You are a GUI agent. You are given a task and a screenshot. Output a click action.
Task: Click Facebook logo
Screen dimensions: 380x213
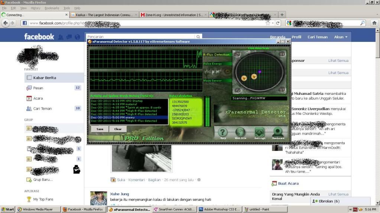(39, 37)
